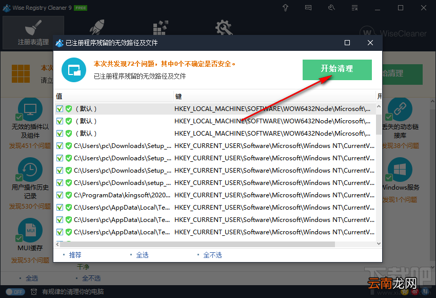The width and height of the screenshot is (436, 298).
Task: Select the C:\ProgramData\kingsoft\2020... value text
Action: [x=122, y=195]
